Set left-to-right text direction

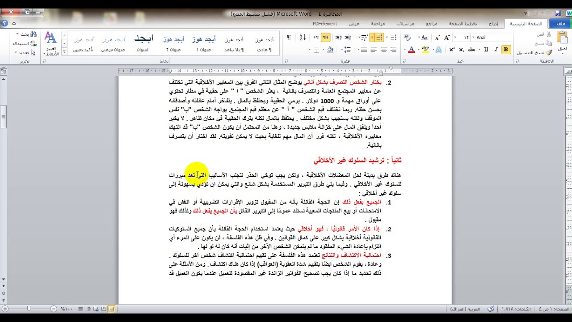click(316, 38)
